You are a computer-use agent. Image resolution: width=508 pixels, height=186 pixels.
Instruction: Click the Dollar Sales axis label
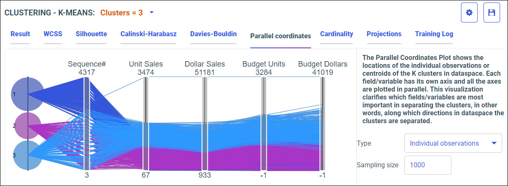click(204, 64)
